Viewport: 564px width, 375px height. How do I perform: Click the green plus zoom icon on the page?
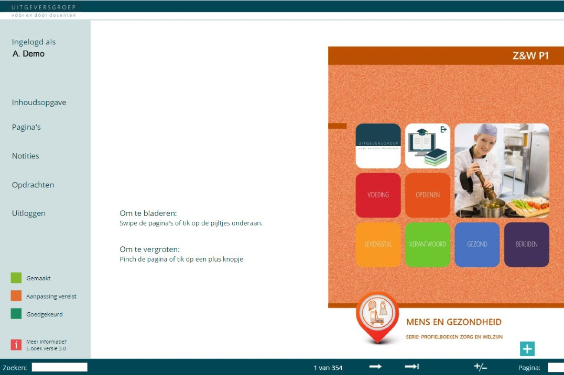(x=526, y=348)
